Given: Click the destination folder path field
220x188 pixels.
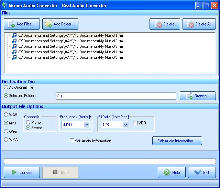Looking at the screenshot, I should tap(116, 96).
